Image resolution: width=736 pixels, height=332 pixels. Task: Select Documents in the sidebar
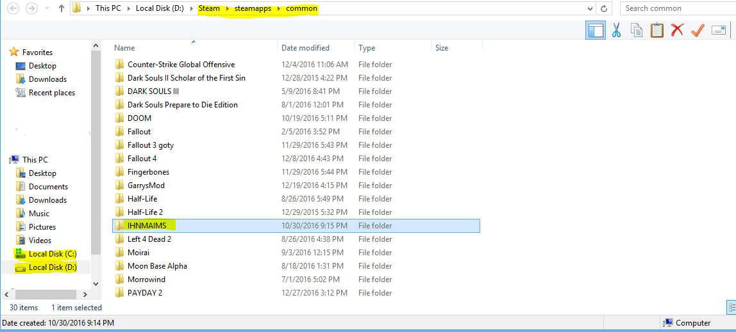48,186
